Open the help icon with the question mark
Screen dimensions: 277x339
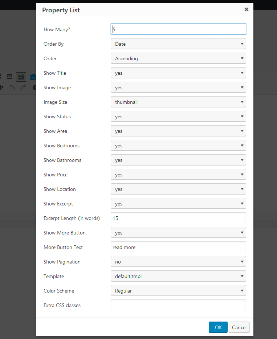[34, 87]
